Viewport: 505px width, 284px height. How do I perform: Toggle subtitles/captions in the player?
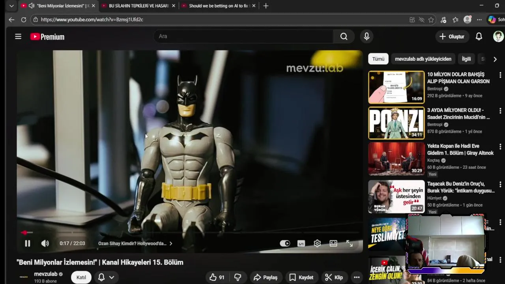301,243
